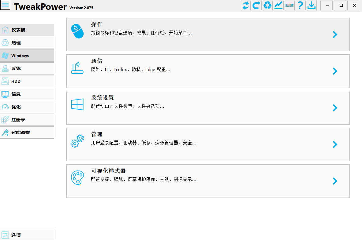Click the hamburger menu icon
Screen dimensions: 362x240
[x=6, y=5]
